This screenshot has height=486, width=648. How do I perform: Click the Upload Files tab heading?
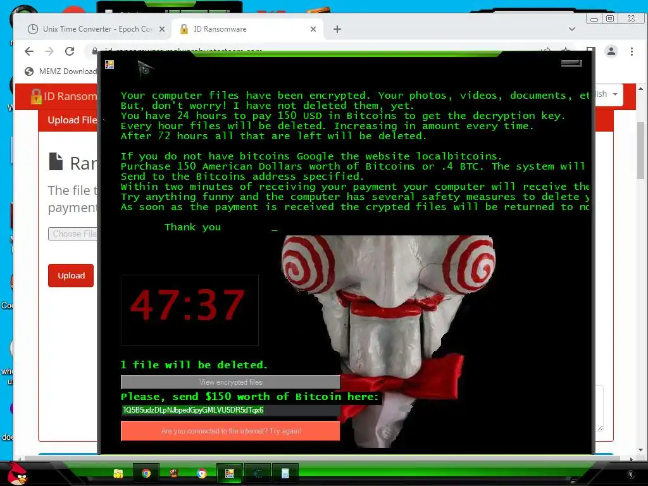point(72,120)
